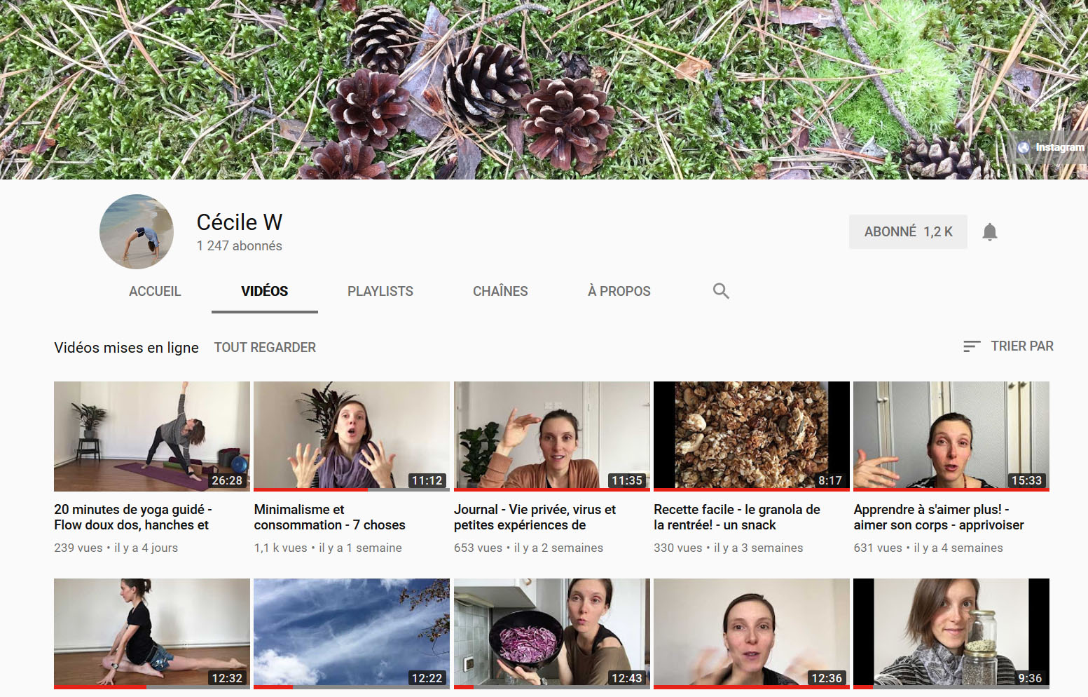
Task: Play the granola recipe video thumbnail
Action: point(752,436)
